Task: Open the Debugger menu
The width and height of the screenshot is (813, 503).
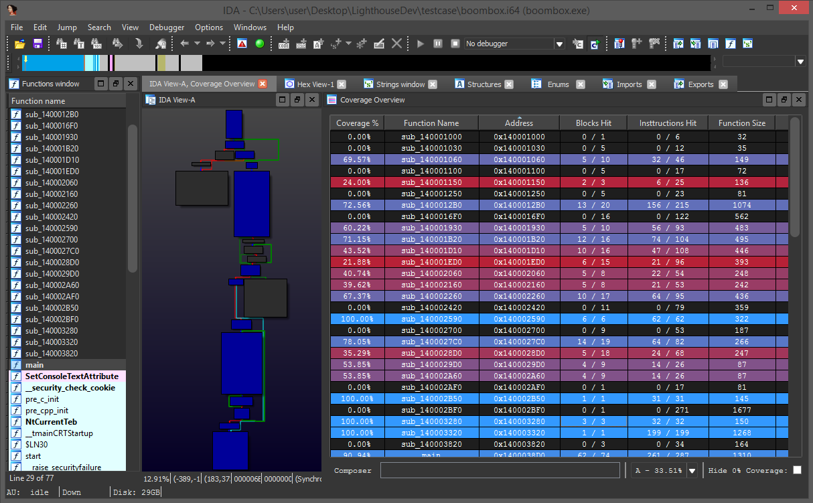Action: [x=167, y=27]
